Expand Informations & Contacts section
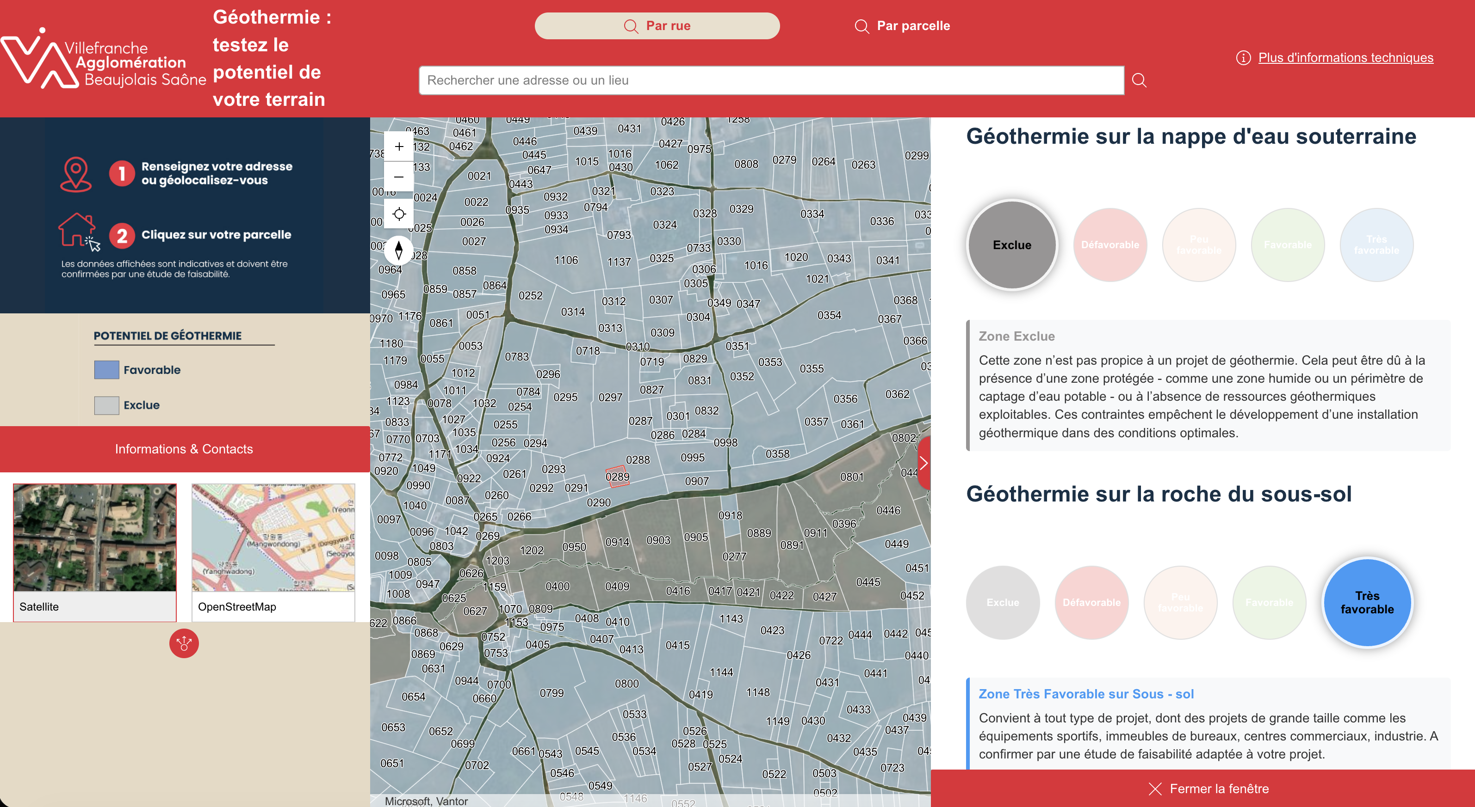Image resolution: width=1475 pixels, height=807 pixels. click(184, 449)
